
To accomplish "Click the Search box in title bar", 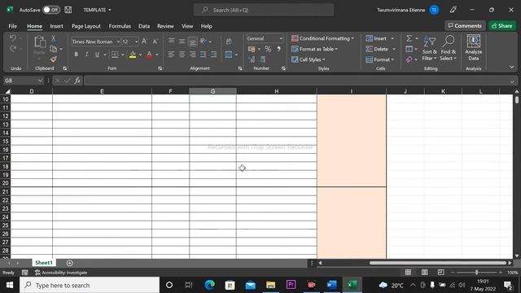I will tap(264, 10).
